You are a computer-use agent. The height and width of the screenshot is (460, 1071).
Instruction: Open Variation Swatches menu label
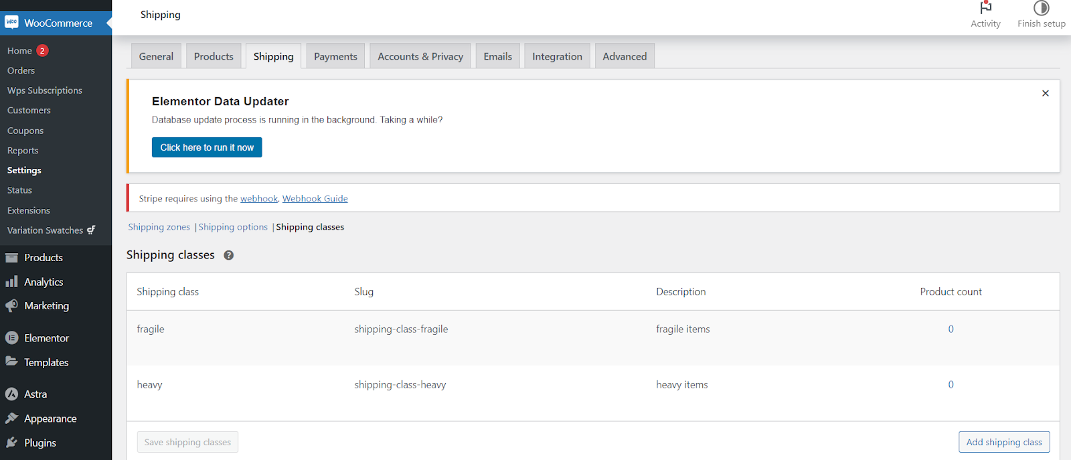coord(45,230)
